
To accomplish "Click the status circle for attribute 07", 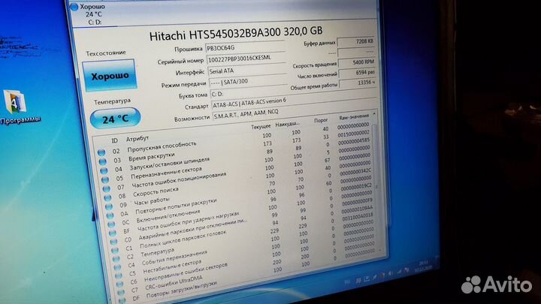I will pos(107,188).
